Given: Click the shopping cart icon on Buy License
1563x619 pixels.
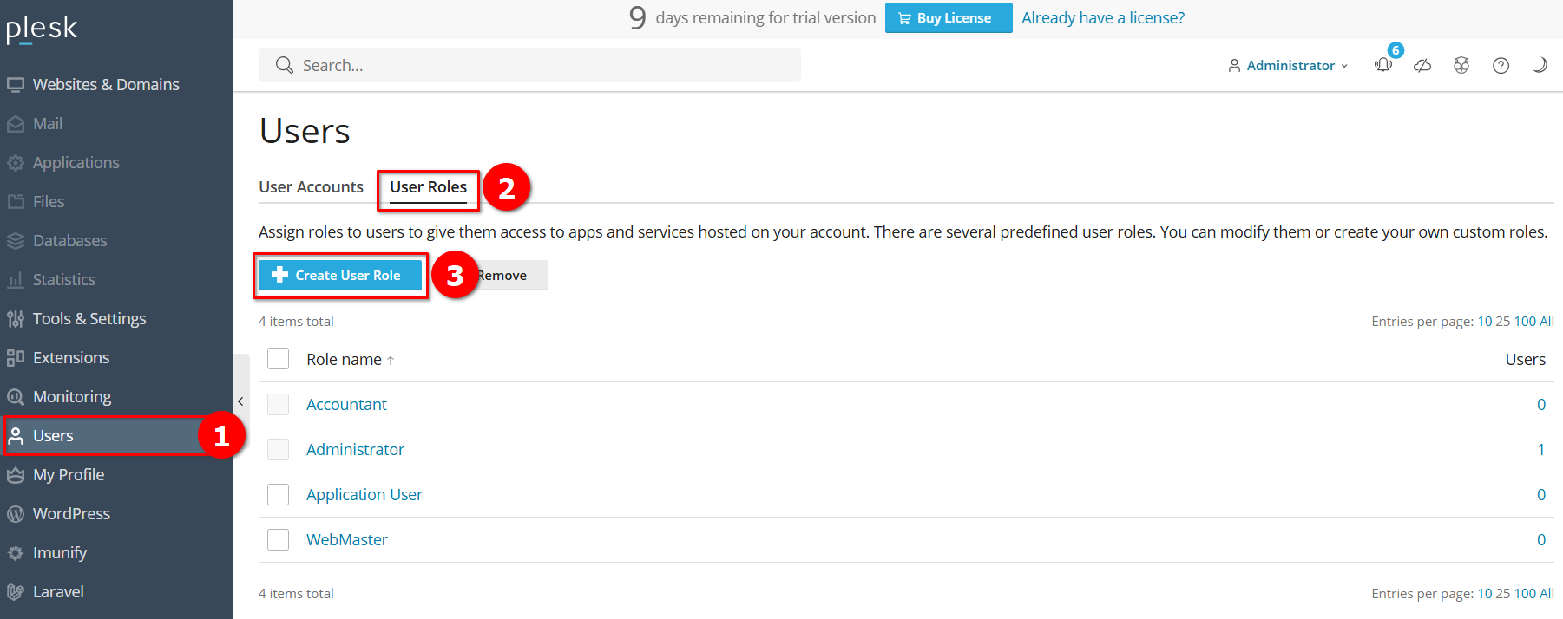Looking at the screenshot, I should click(x=904, y=18).
